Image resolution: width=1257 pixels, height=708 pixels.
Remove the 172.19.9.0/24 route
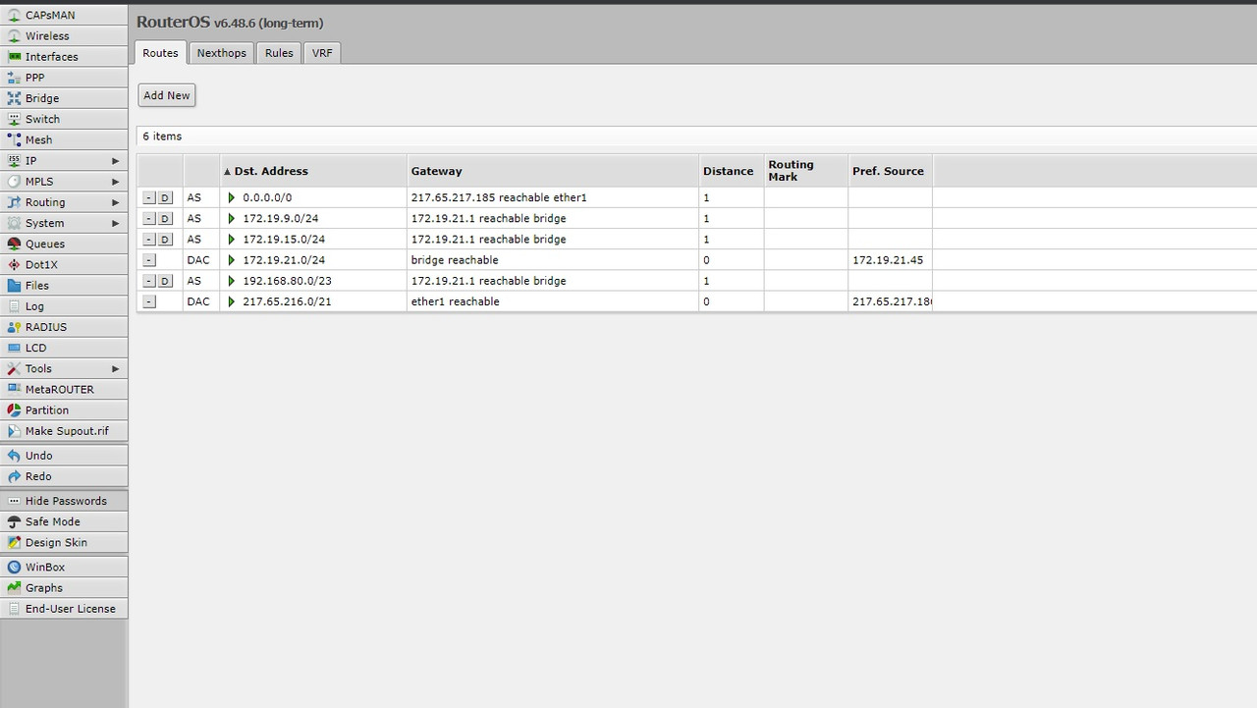pos(148,219)
